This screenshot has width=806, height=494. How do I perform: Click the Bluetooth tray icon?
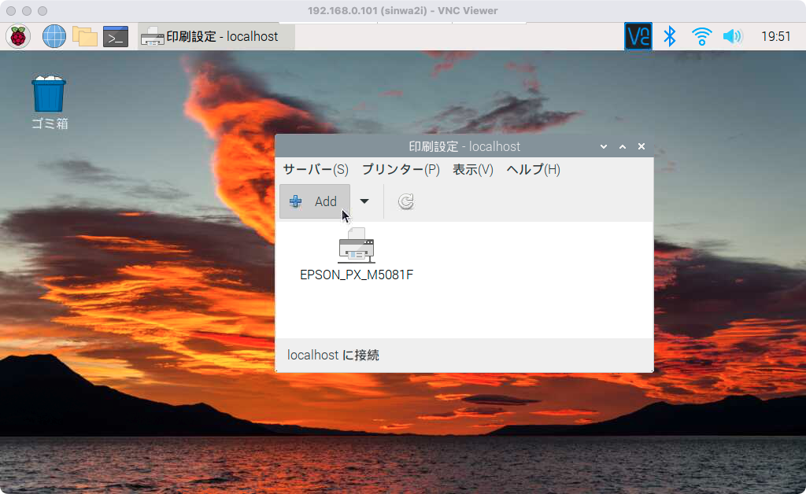click(670, 36)
